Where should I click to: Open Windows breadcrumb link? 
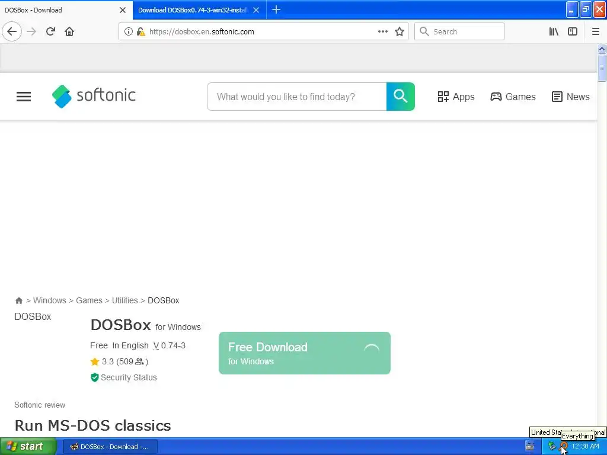click(50, 300)
